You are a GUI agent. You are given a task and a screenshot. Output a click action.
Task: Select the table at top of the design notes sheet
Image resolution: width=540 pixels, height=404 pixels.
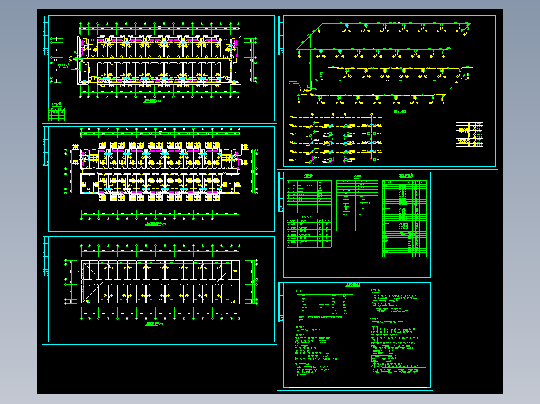(x=325, y=307)
